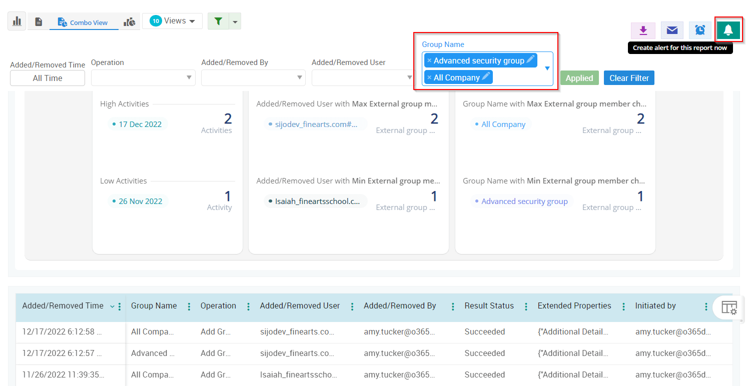
Task: Edit the All Company filter tag
Action: click(485, 77)
